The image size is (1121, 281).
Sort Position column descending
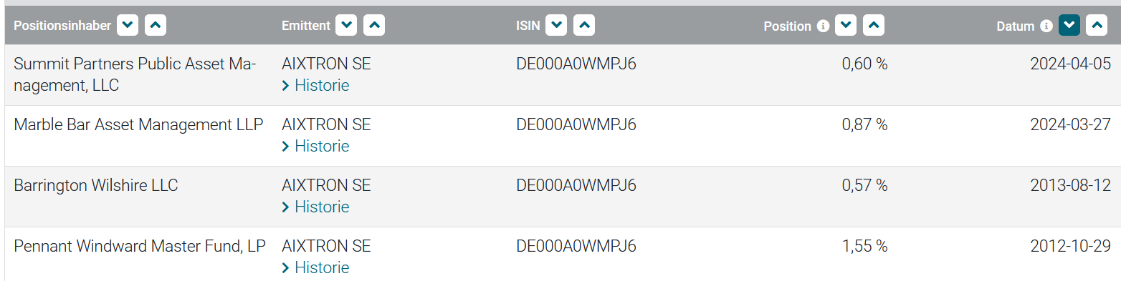pyautogui.click(x=846, y=26)
